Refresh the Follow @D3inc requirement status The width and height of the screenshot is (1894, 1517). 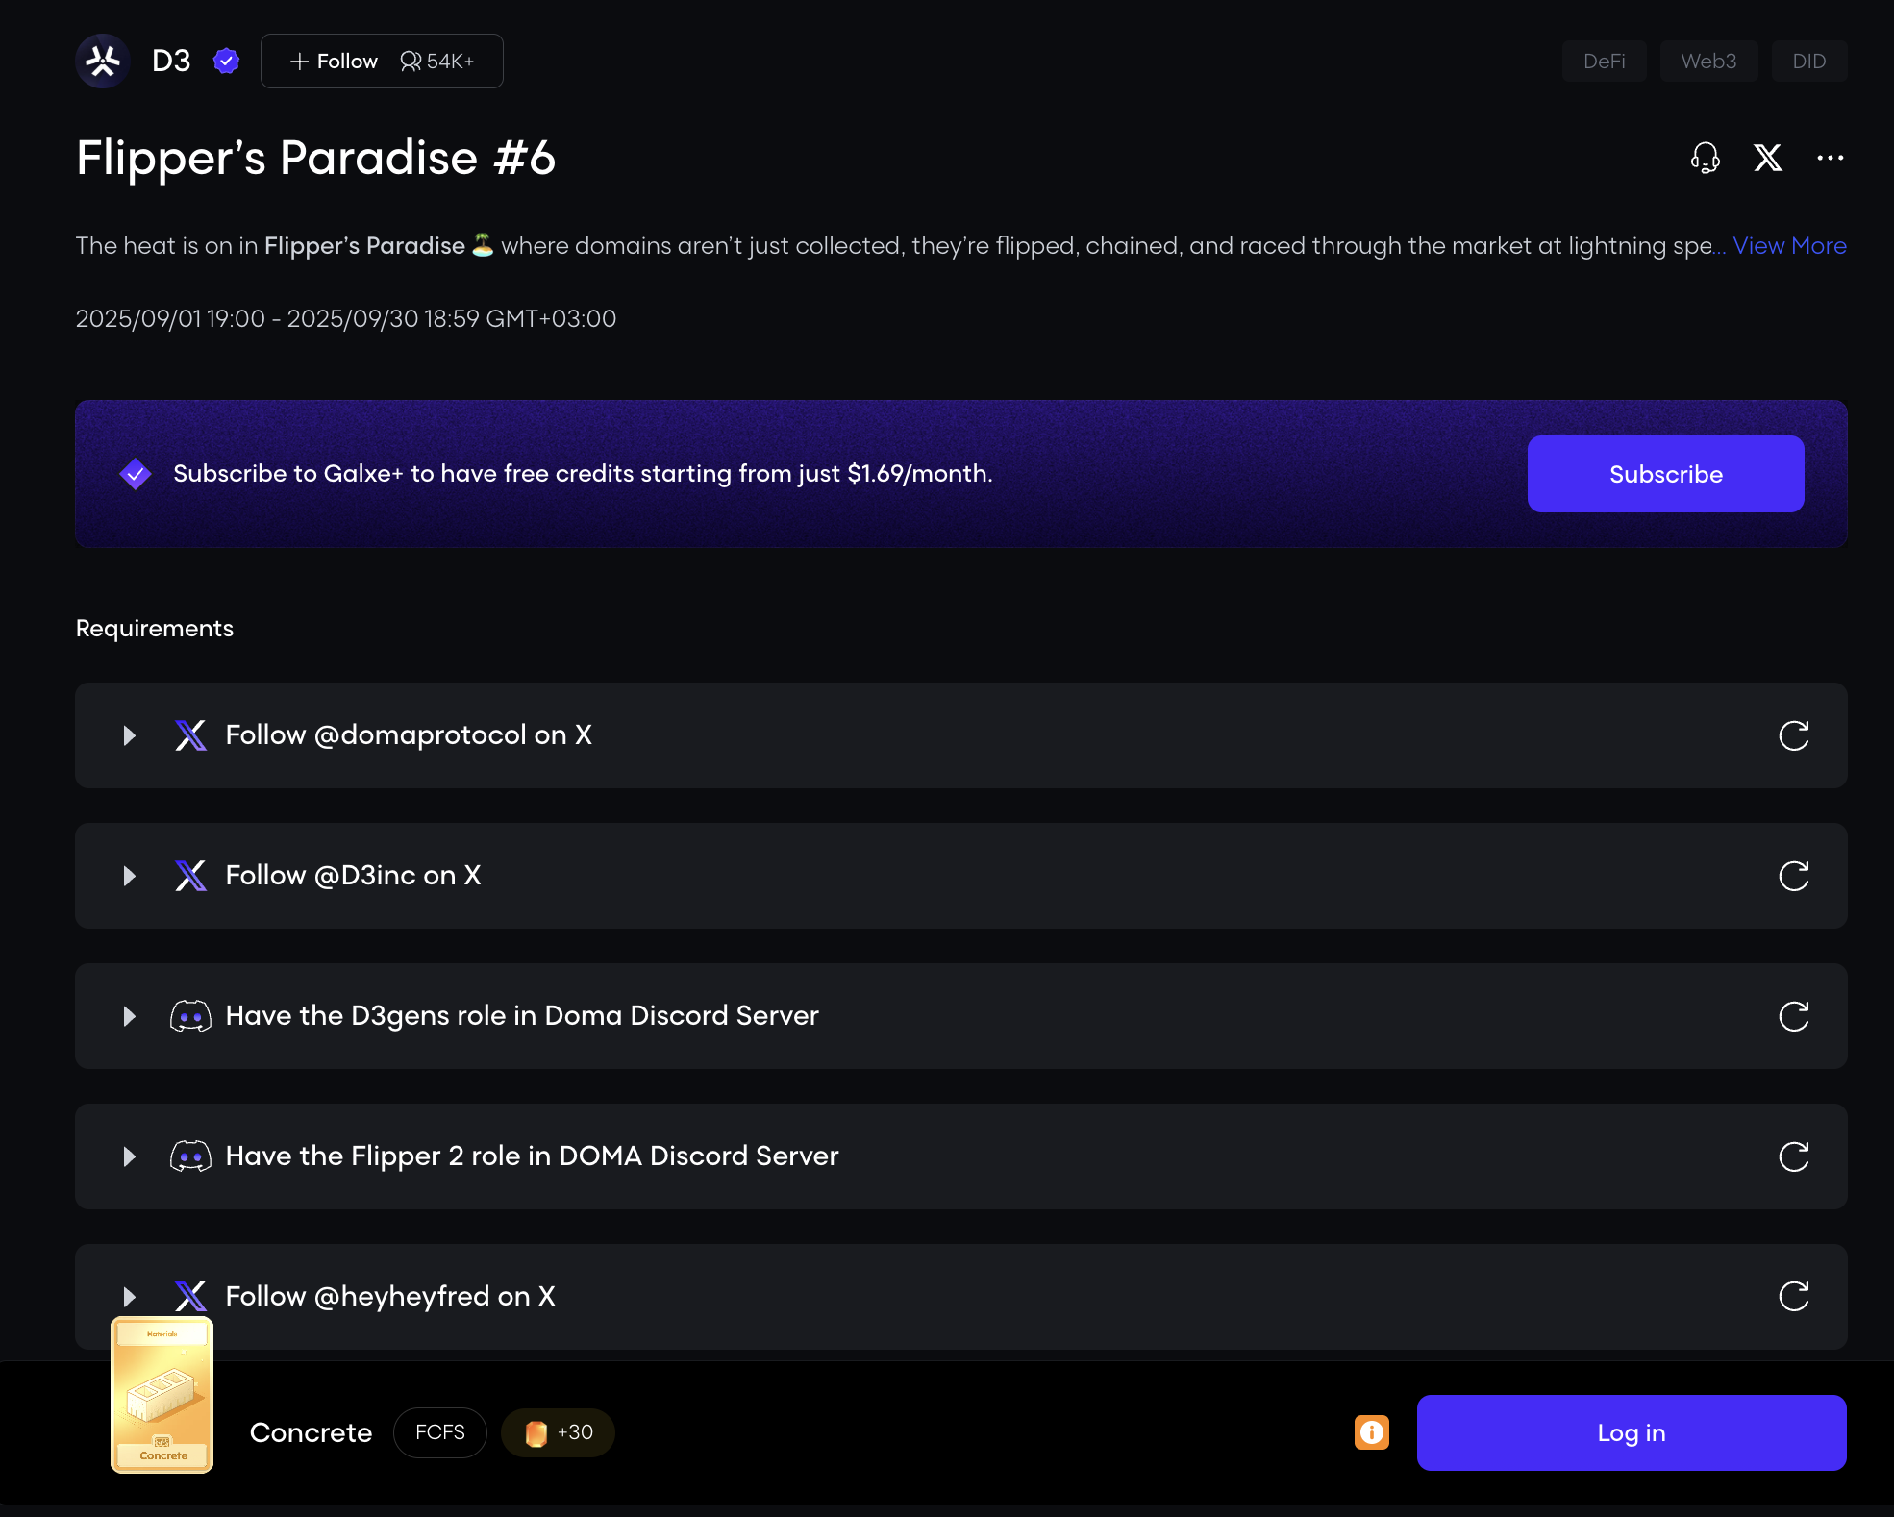point(1793,876)
